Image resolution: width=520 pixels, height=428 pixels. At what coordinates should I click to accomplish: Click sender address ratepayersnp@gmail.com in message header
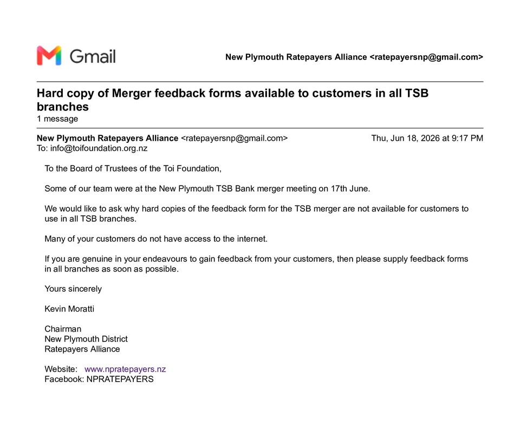coord(235,138)
